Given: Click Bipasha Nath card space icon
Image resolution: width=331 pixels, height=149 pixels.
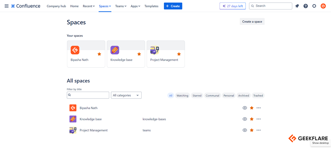Looking at the screenshot, I should click(75, 50).
